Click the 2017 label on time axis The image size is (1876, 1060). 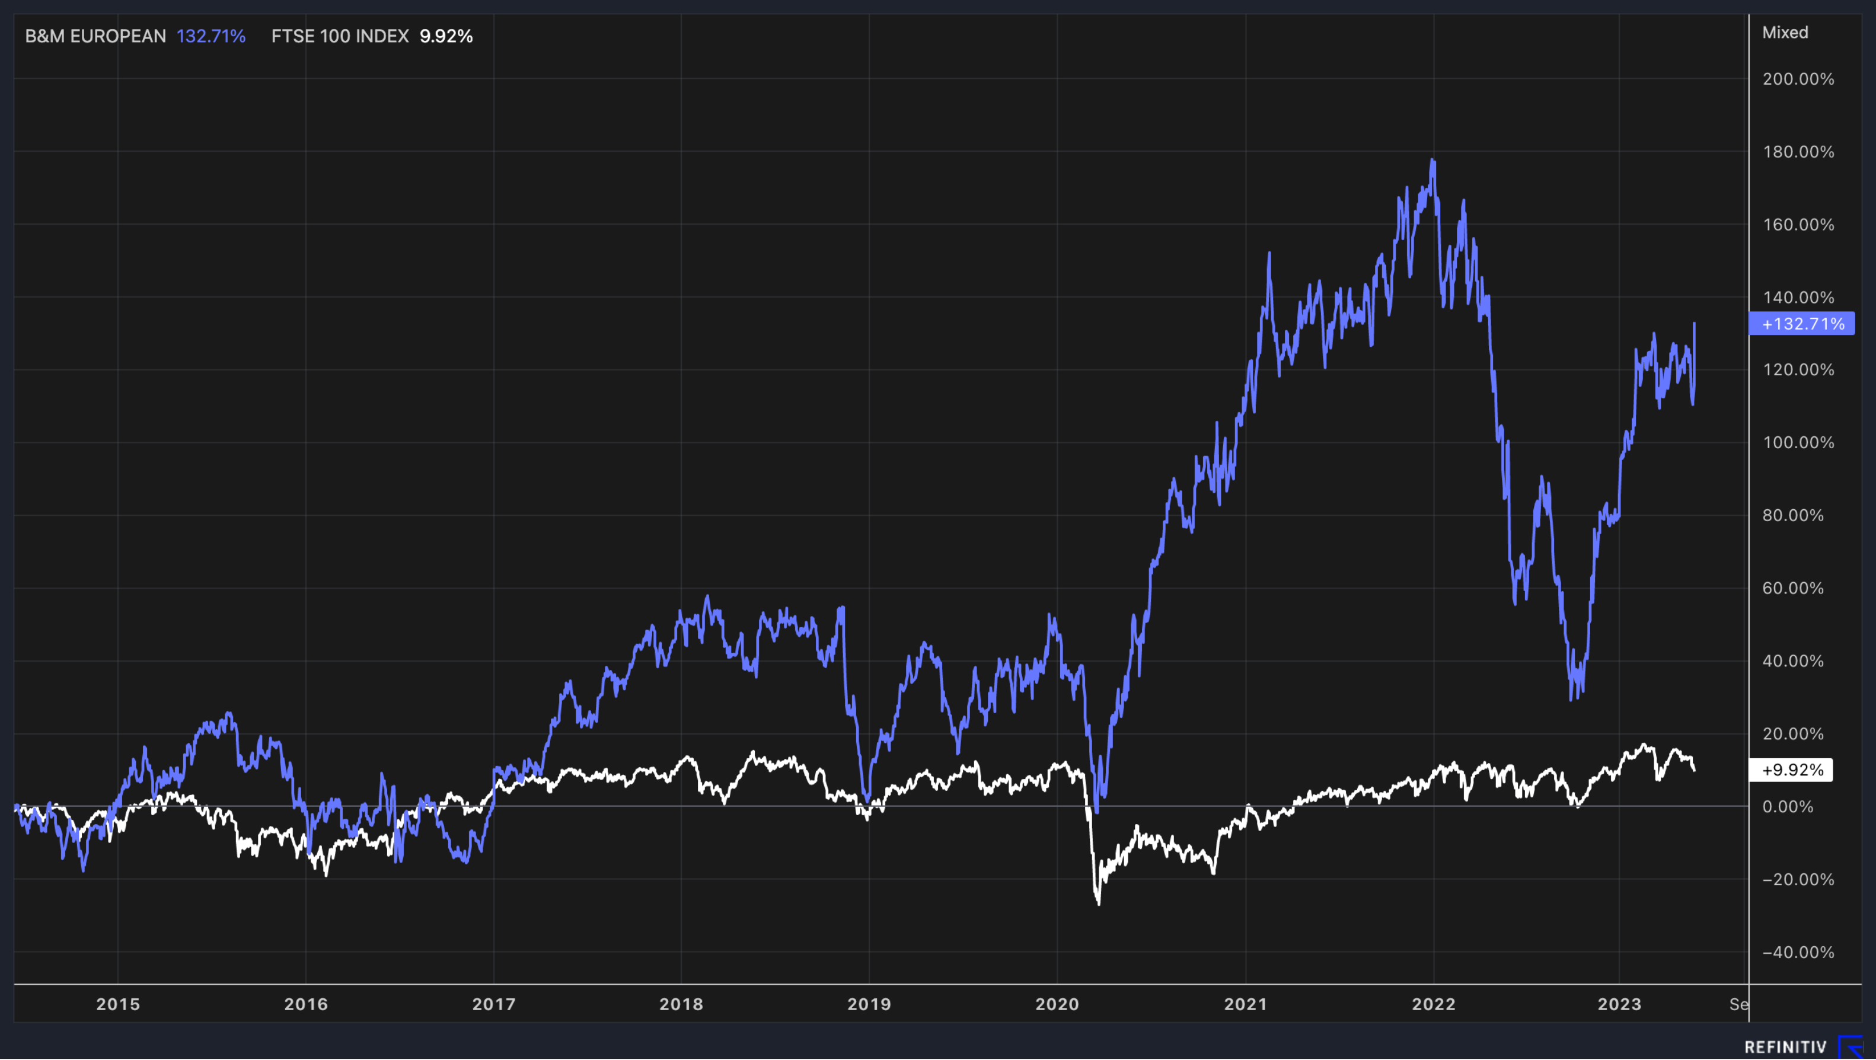pos(494,1004)
